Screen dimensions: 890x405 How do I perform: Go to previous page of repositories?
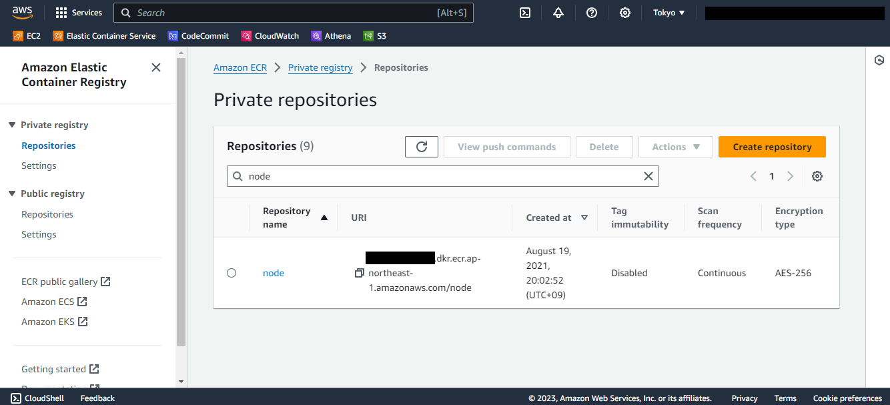coord(753,176)
